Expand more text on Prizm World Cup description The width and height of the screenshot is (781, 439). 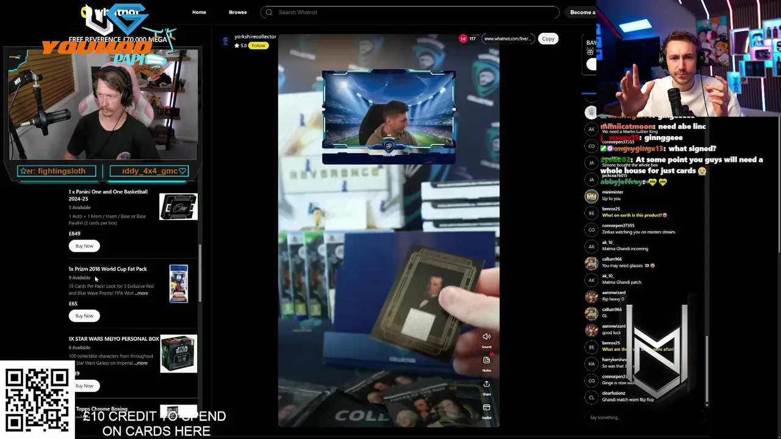pos(142,293)
